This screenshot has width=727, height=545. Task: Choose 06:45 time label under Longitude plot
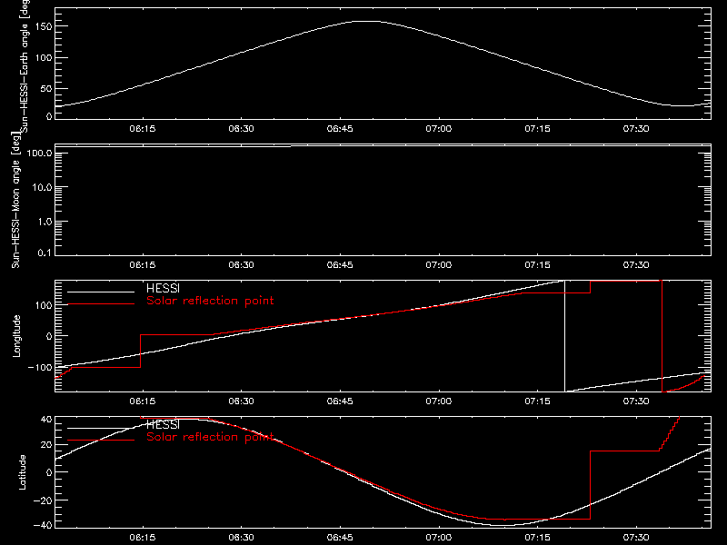pos(340,401)
